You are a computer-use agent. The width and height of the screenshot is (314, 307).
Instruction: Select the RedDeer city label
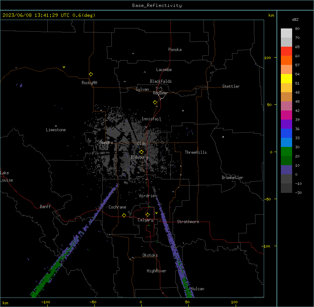point(160,93)
